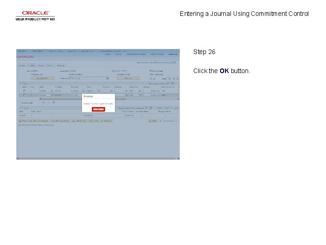Image resolution: width=326 pixels, height=245 pixels.
Task: Open Currency lookup icon on line 1
Action: (x=140, y=91)
